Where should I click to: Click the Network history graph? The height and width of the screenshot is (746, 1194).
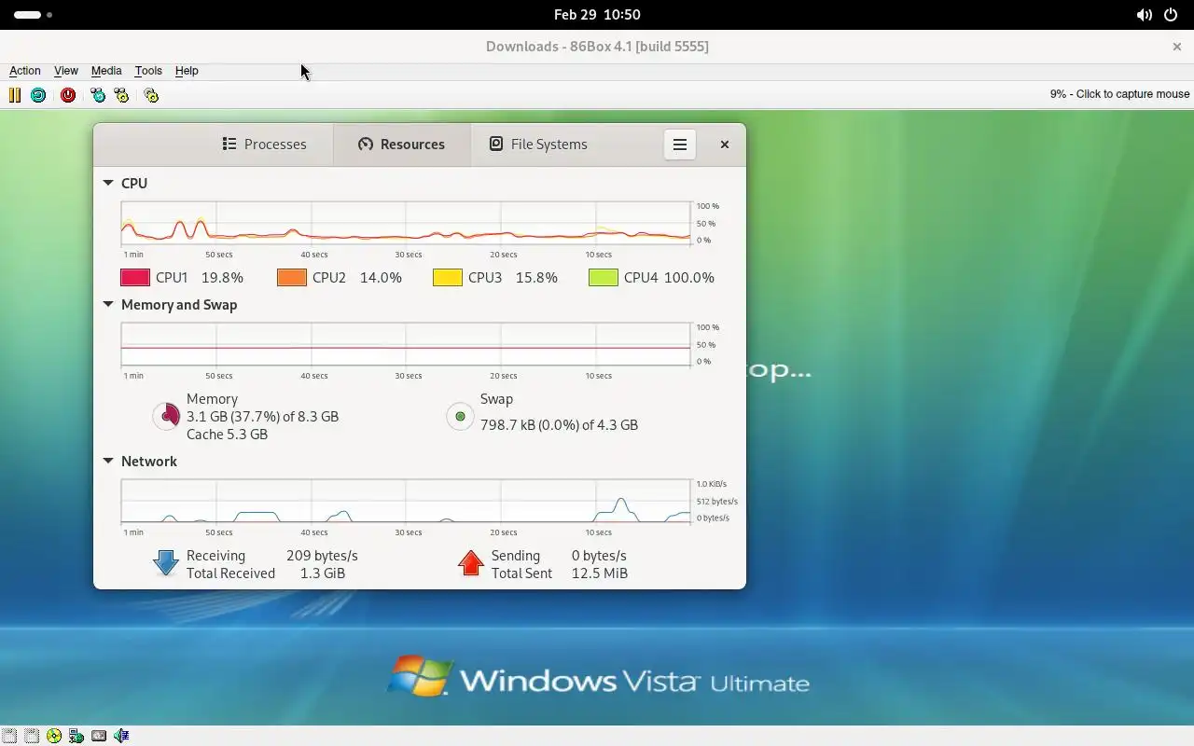click(406, 502)
